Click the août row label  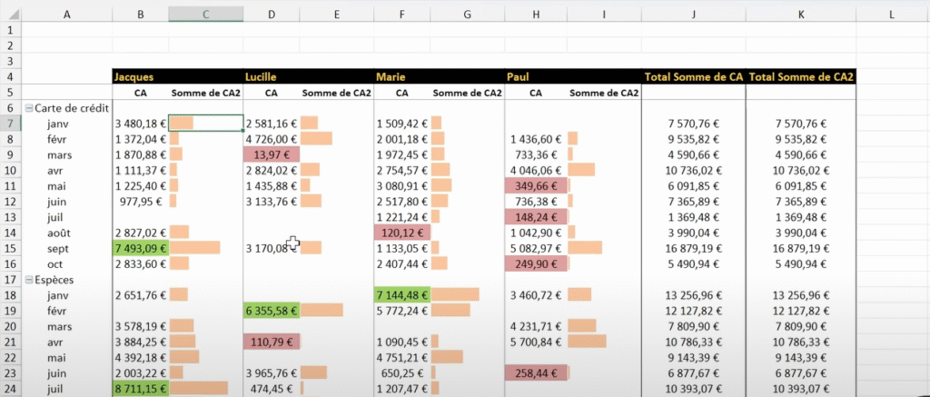58,233
